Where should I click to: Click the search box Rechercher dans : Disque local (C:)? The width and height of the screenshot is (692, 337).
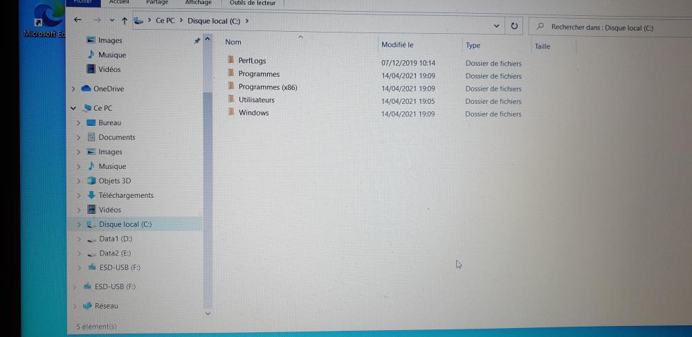[x=610, y=28]
